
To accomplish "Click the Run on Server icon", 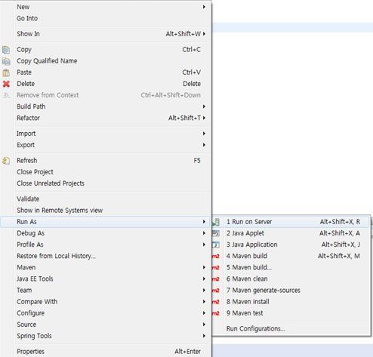I will click(216, 222).
